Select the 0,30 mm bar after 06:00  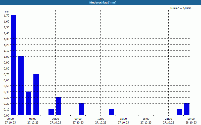[x=59, y=106]
